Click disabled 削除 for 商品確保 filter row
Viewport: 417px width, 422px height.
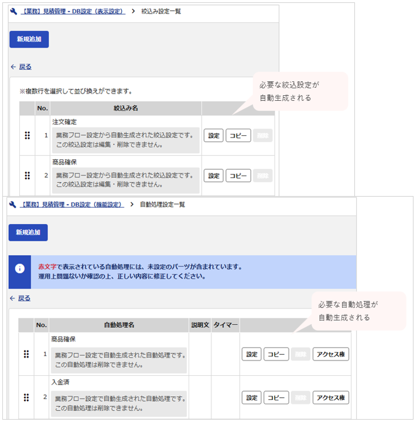(x=262, y=176)
